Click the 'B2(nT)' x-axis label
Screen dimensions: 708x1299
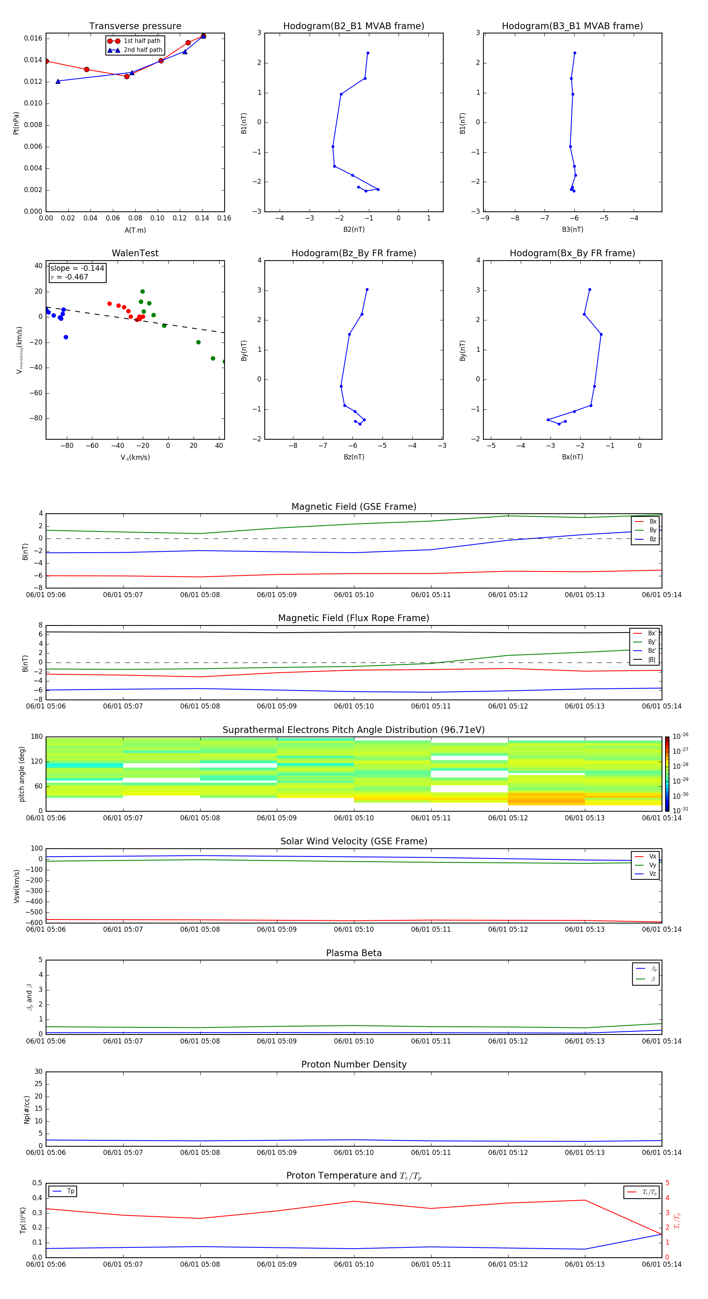pos(354,229)
